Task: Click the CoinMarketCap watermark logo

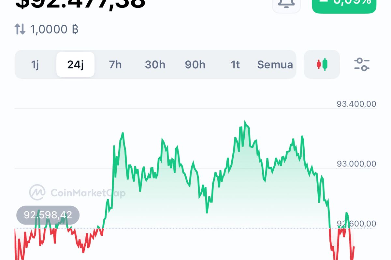Action: tap(37, 193)
